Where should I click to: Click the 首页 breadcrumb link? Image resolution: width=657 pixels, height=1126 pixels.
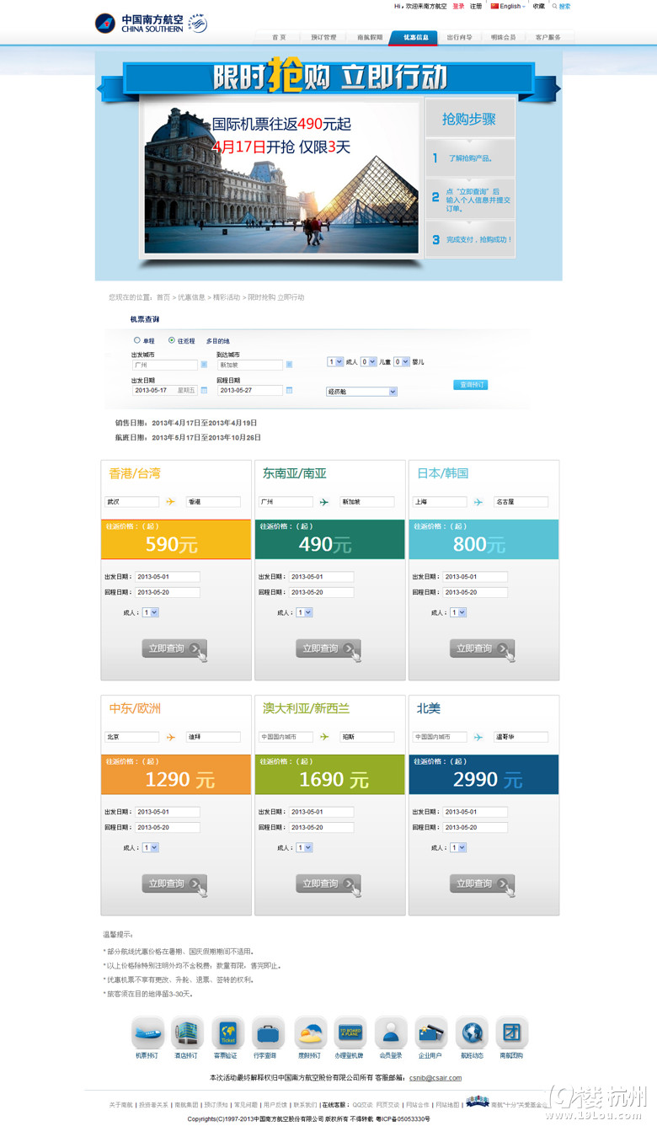click(x=163, y=297)
